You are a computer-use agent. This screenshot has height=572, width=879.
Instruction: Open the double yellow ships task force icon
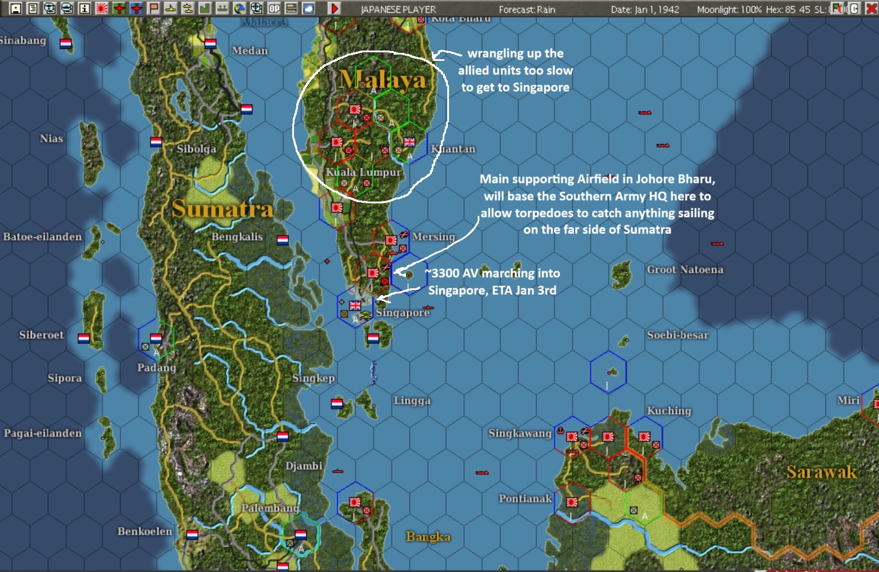(188, 8)
